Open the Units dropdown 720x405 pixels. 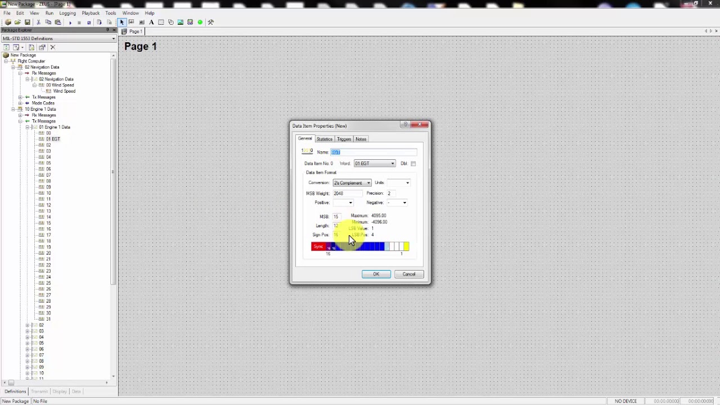click(399, 183)
